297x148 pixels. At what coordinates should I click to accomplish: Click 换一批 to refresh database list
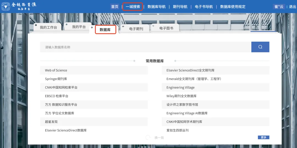(x=159, y=138)
